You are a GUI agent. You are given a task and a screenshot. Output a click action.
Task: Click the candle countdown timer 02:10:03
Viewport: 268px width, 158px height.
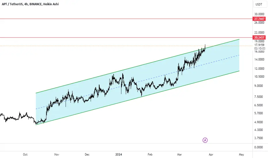(260, 48)
